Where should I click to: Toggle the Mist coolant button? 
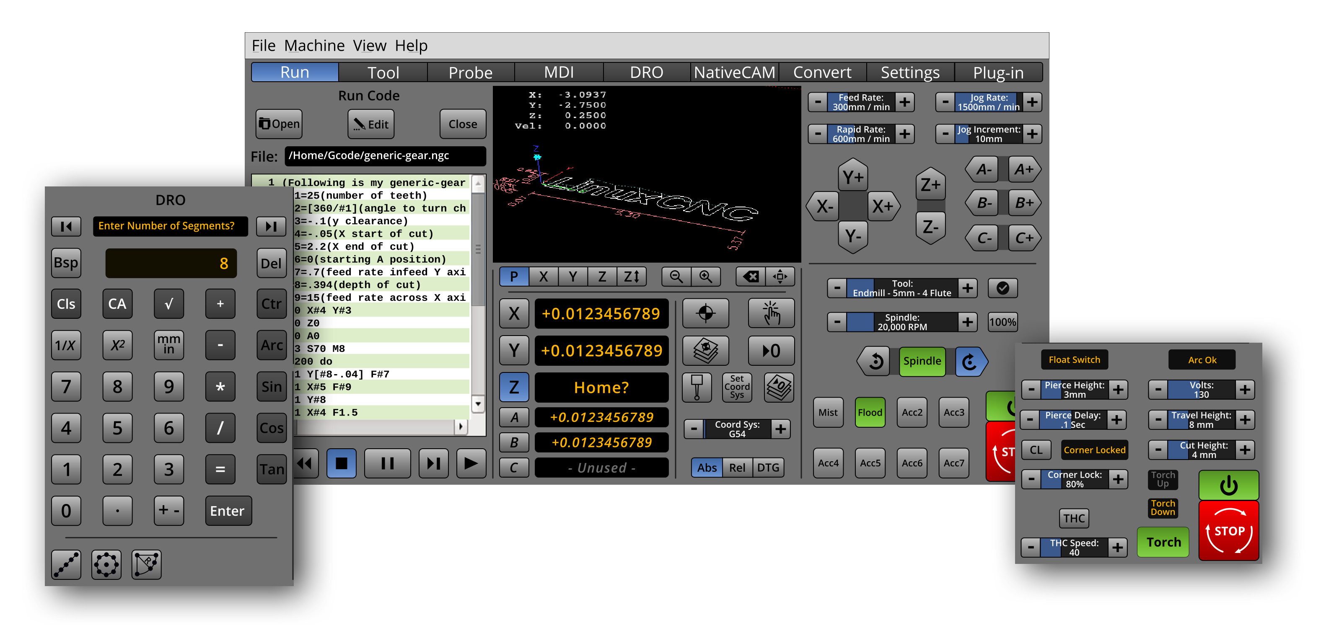coord(828,412)
